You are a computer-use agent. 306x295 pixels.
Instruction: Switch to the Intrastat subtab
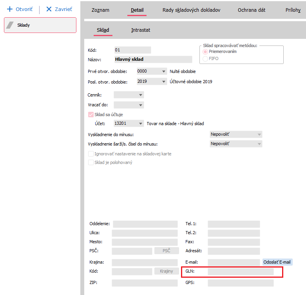point(141,30)
